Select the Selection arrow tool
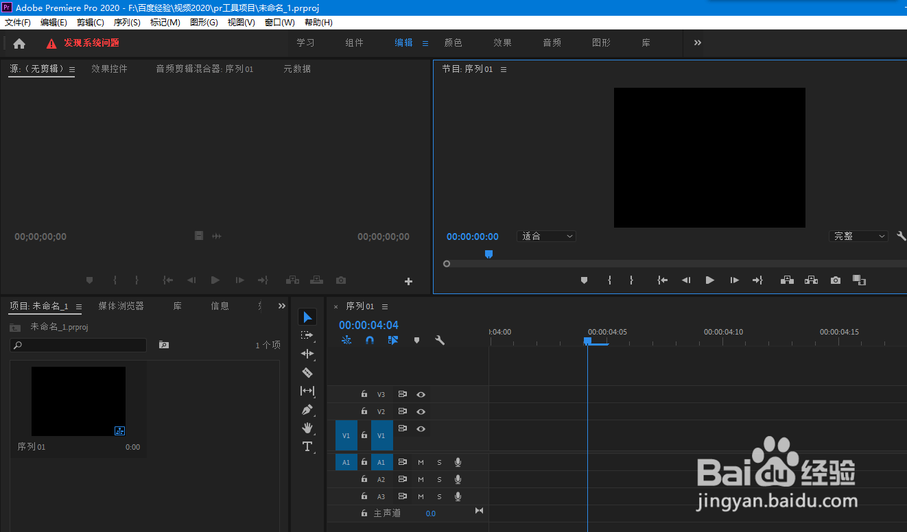Screen dimensions: 907x532 coord(308,317)
